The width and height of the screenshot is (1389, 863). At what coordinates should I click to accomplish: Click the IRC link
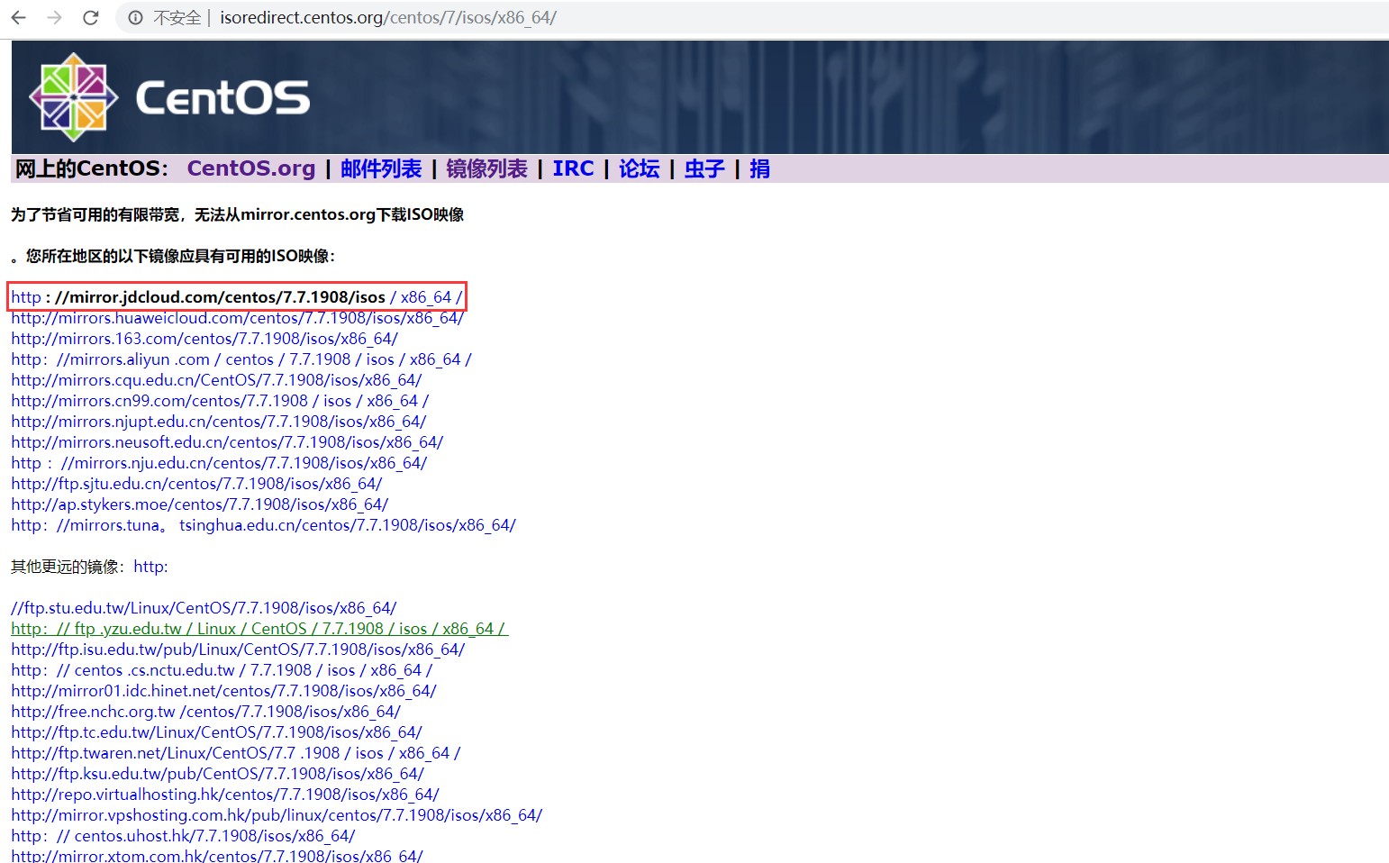[x=573, y=168]
